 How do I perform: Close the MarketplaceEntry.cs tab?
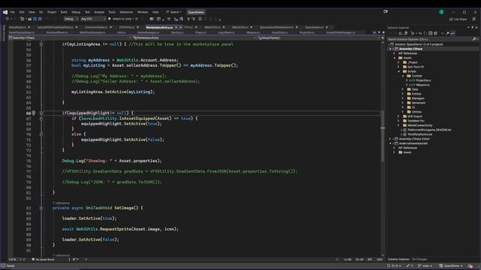(x=180, y=27)
